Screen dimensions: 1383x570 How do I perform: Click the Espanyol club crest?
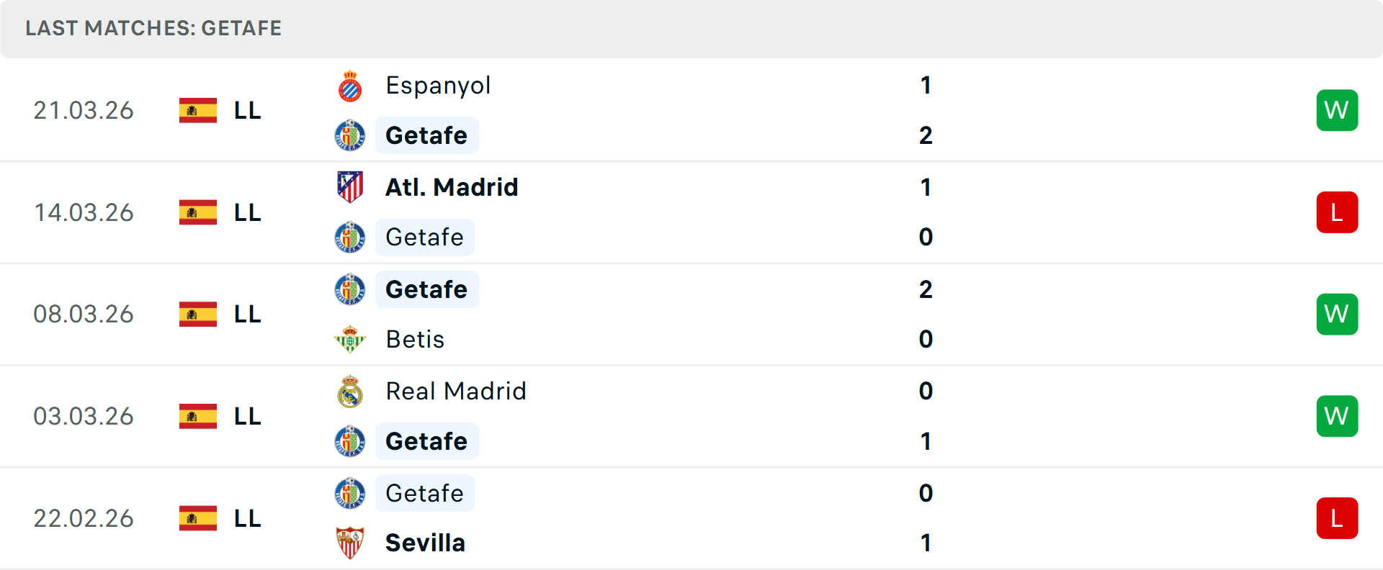(x=350, y=86)
